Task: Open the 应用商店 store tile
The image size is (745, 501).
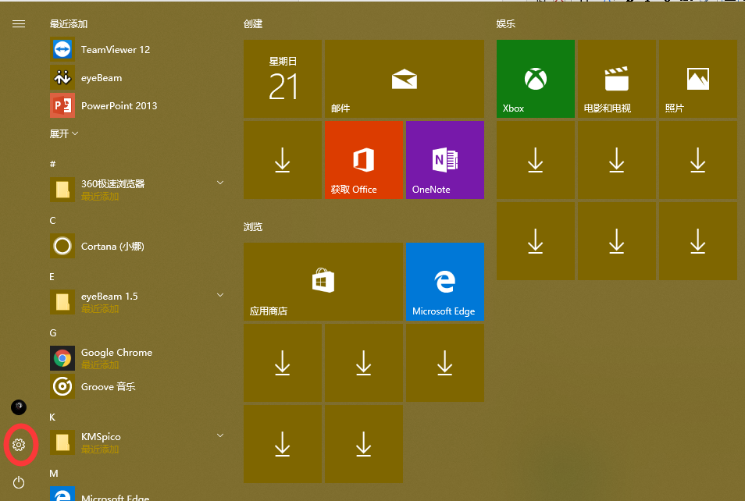Action: pyautogui.click(x=323, y=282)
